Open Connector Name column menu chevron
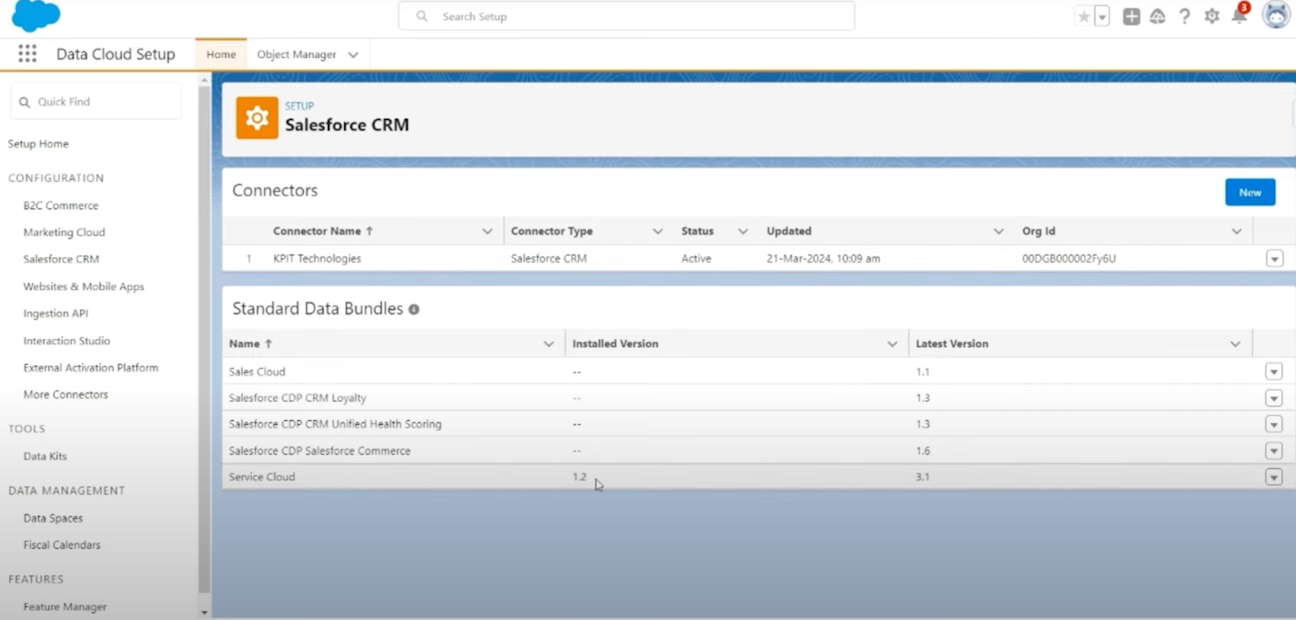This screenshot has width=1296, height=620. click(x=487, y=231)
